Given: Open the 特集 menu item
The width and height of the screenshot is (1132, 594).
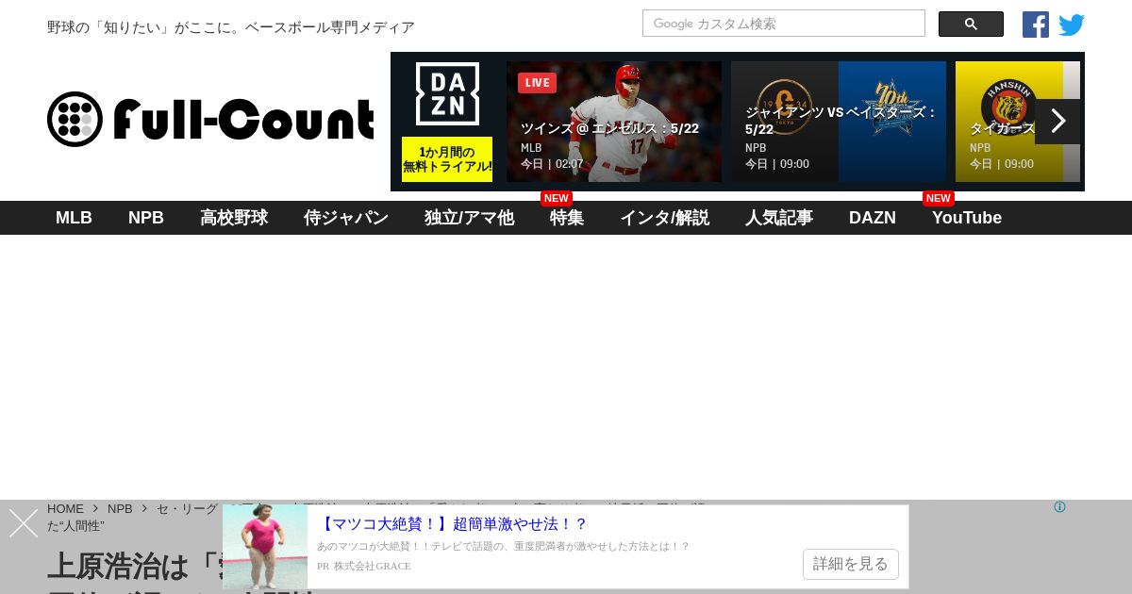Looking at the screenshot, I should 567,218.
